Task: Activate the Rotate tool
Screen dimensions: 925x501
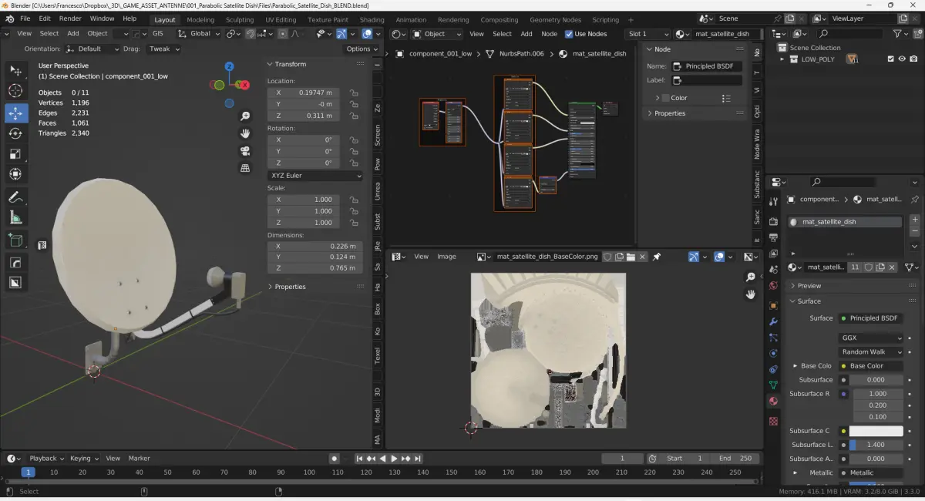Action: pyautogui.click(x=15, y=133)
